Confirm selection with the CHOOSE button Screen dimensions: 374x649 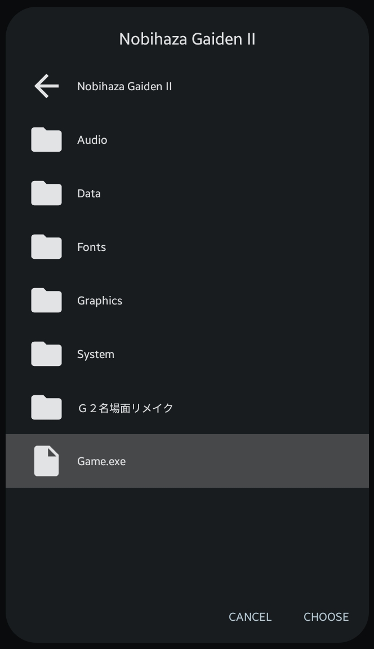point(326,617)
